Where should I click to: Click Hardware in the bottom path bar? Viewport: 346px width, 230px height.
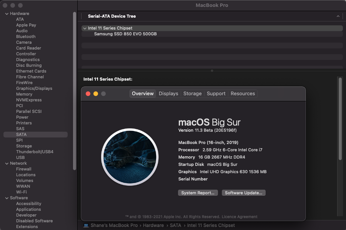tap(153, 225)
